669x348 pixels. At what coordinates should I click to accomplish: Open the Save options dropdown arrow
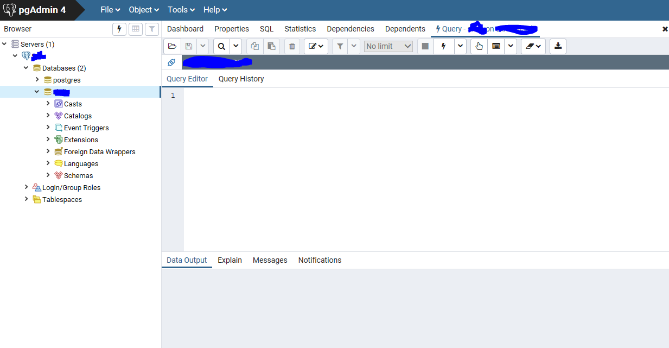(202, 46)
